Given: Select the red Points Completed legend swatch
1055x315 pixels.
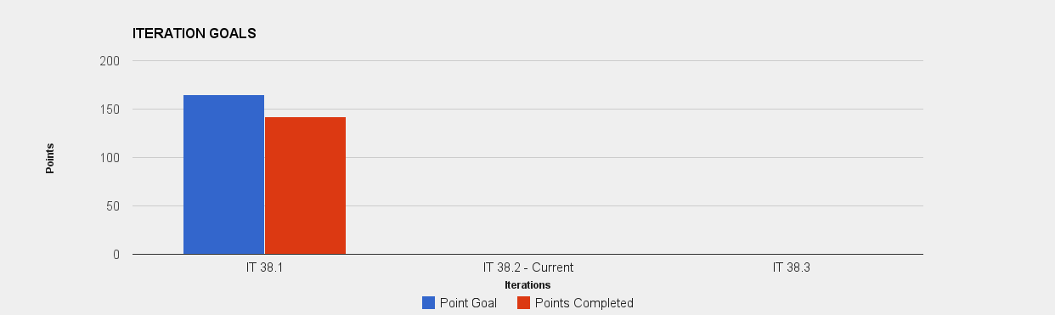Looking at the screenshot, I should pyautogui.click(x=523, y=303).
